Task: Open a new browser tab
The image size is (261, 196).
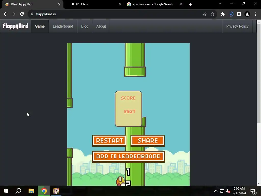Action: [x=191, y=4]
